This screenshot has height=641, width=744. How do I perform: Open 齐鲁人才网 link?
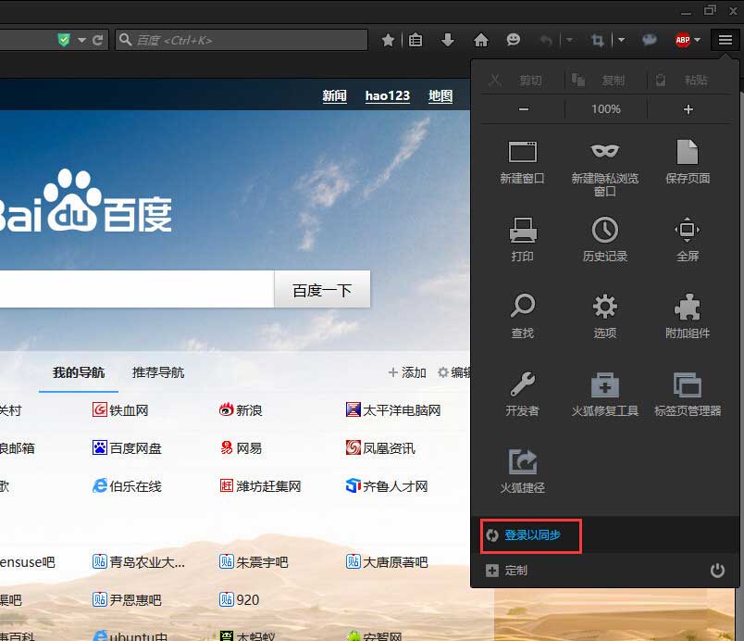[x=387, y=486]
